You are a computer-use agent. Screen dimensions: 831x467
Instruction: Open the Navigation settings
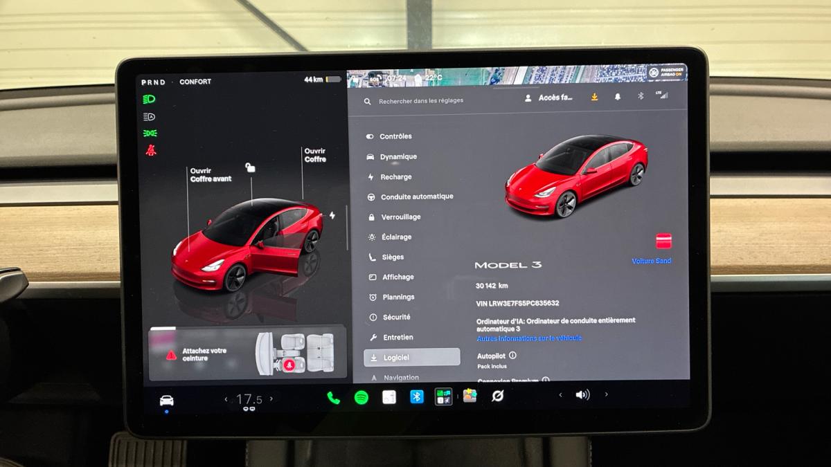(393, 378)
